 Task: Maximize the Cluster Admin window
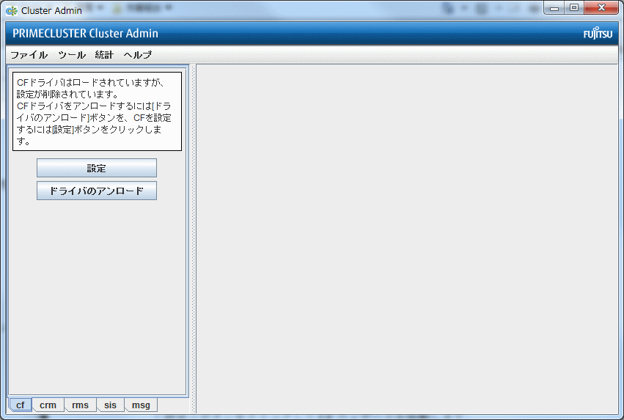pyautogui.click(x=574, y=7)
